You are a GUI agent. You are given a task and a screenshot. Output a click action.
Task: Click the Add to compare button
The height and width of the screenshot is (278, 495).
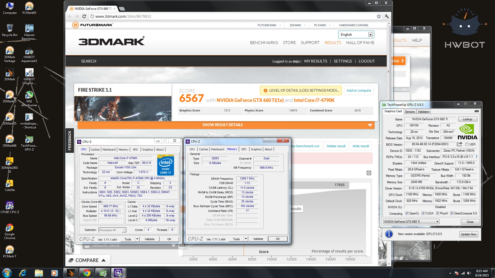click(x=359, y=90)
